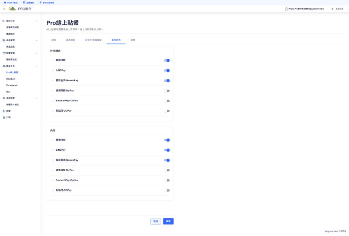Click the hamburger menu icon

4,9
